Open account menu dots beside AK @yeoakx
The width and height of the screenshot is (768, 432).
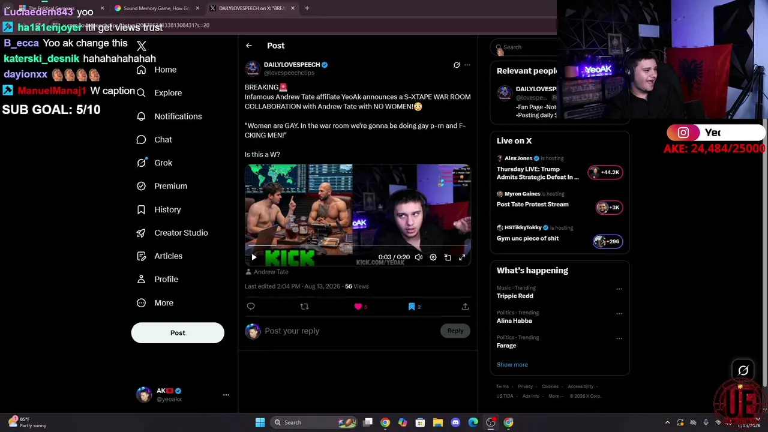pos(226,395)
